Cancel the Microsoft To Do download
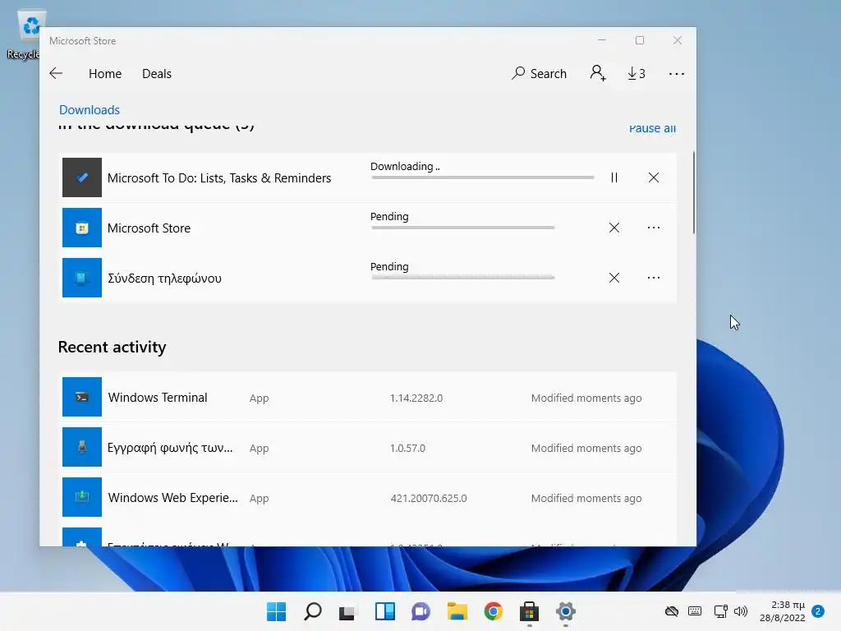 (x=653, y=177)
